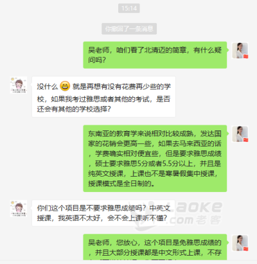The width and height of the screenshot is (257, 264).
Task: Open sender avatar beside the 北清迈的简章 message
Action: coord(240,51)
